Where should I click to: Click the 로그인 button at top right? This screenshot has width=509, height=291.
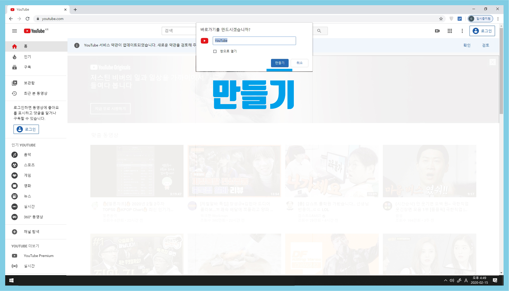pos(482,31)
